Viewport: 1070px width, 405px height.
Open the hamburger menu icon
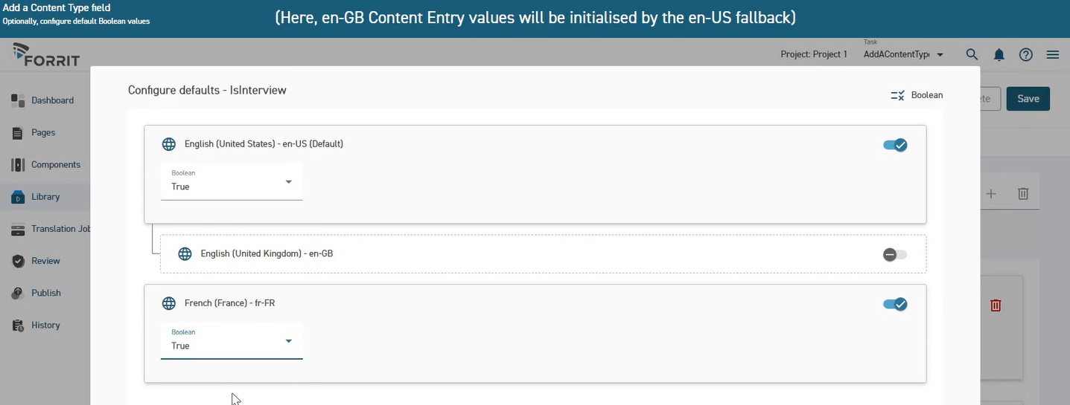coord(1053,54)
